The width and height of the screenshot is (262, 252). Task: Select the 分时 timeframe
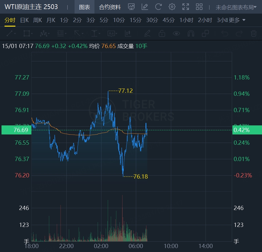10,20
